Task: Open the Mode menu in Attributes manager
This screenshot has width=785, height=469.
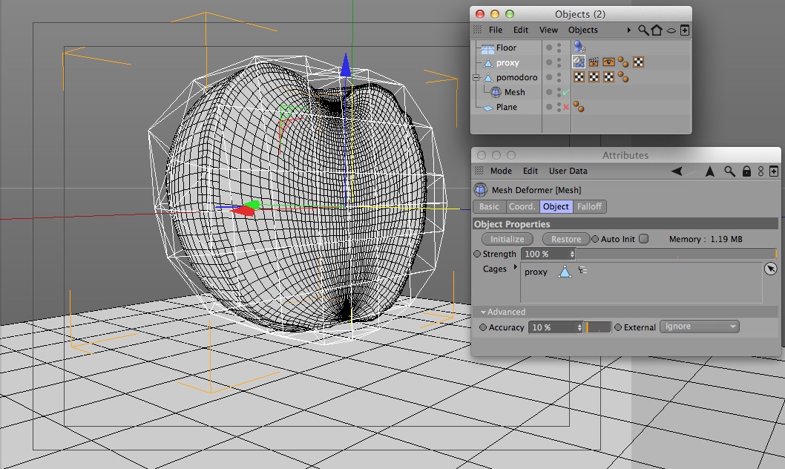Action: click(501, 171)
